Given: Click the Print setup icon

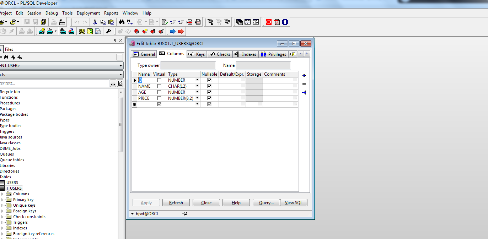Looking at the screenshot, I should 62,22.
